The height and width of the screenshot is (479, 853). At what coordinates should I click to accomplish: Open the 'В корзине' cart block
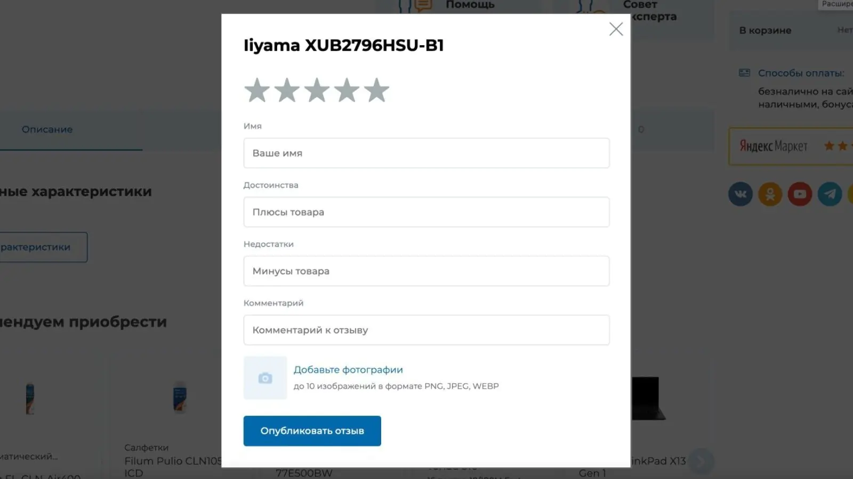(791, 30)
